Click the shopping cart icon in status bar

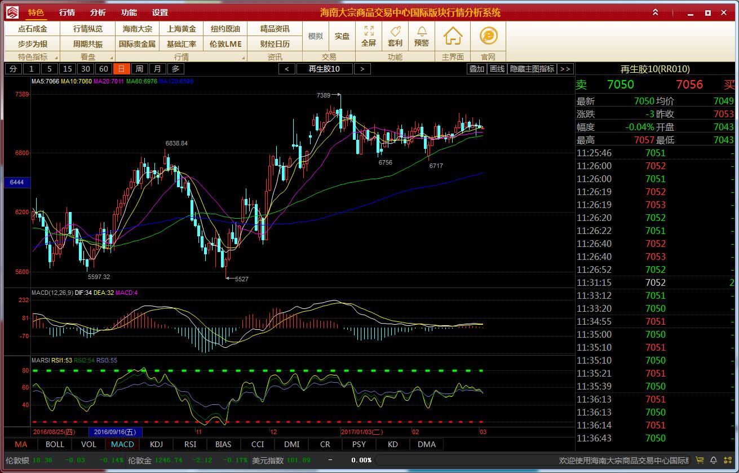point(700,460)
